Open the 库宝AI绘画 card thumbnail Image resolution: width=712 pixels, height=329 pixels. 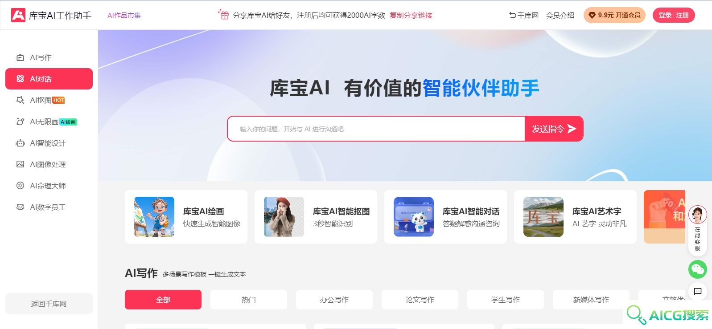pos(154,217)
